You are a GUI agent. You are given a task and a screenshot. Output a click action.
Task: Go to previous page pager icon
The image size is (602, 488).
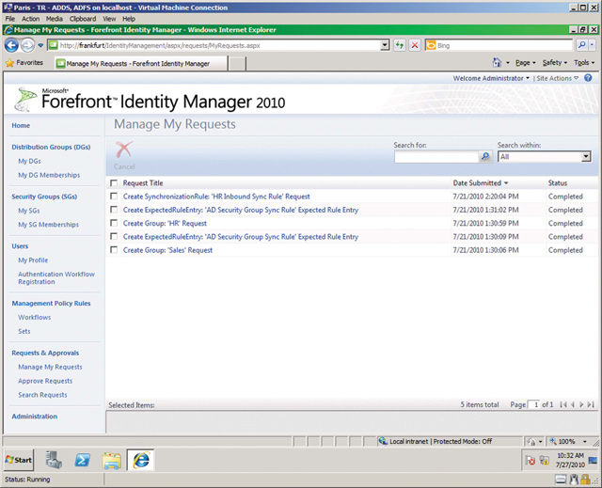pos(573,404)
